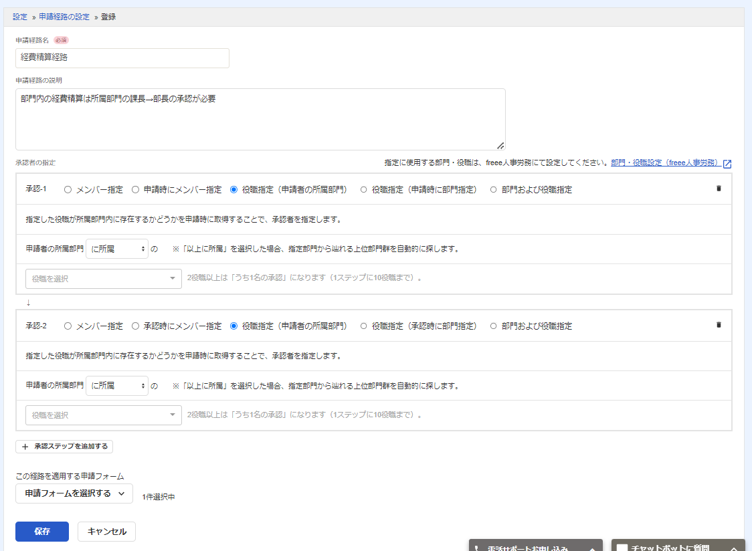Screen dimensions: 752x551
Task: Click the external link icon beside 部門・役職設定
Action: (727, 163)
